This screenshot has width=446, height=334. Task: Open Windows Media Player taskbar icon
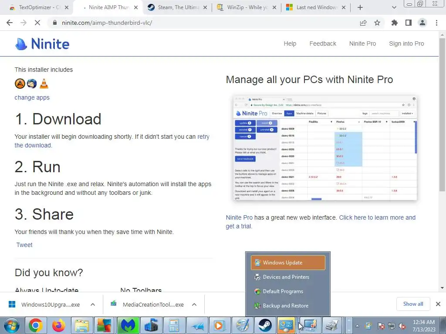[x=220, y=325]
